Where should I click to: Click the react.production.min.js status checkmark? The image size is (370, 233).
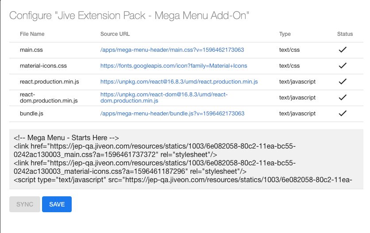(x=343, y=82)
